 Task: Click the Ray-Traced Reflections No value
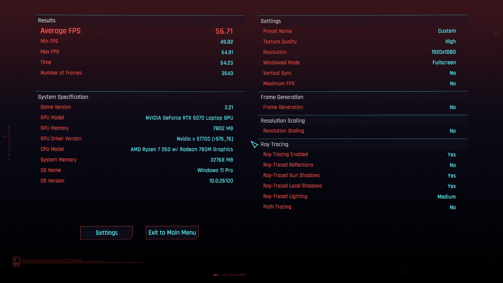[452, 165]
